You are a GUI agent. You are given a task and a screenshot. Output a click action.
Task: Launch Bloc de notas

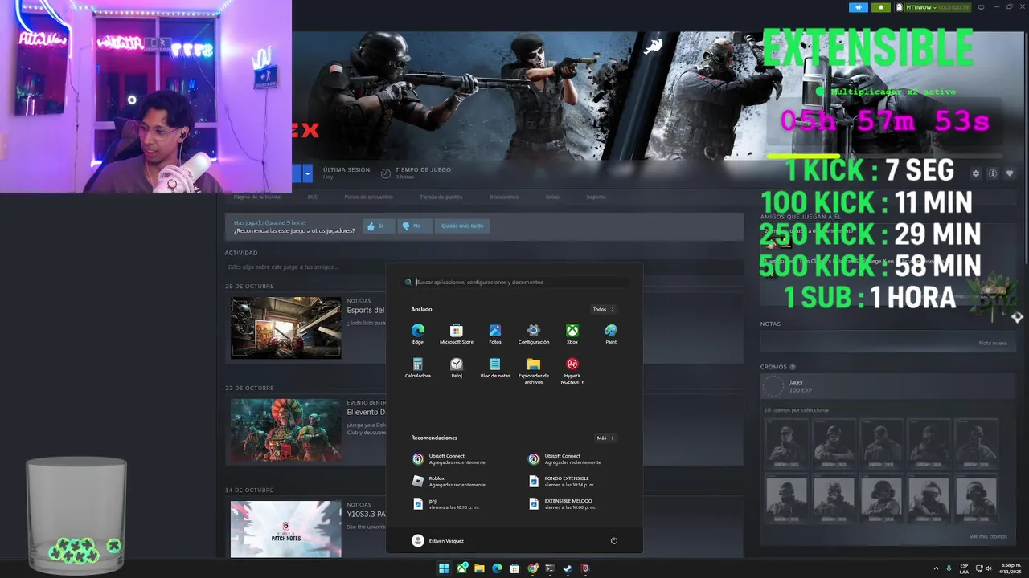495,368
